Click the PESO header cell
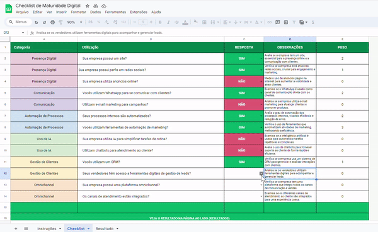The height and width of the screenshot is (232, 378). point(342,47)
